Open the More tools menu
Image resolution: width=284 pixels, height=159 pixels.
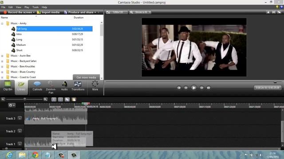coord(95,86)
